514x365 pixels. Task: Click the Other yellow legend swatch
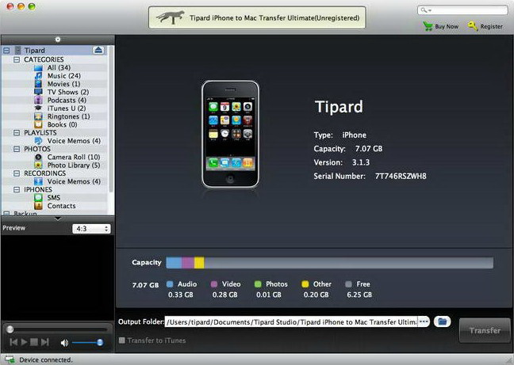305,284
